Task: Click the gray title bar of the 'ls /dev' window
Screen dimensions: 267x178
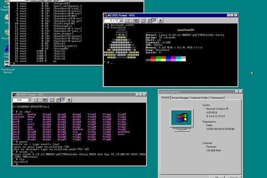Action: [x=79, y=94]
